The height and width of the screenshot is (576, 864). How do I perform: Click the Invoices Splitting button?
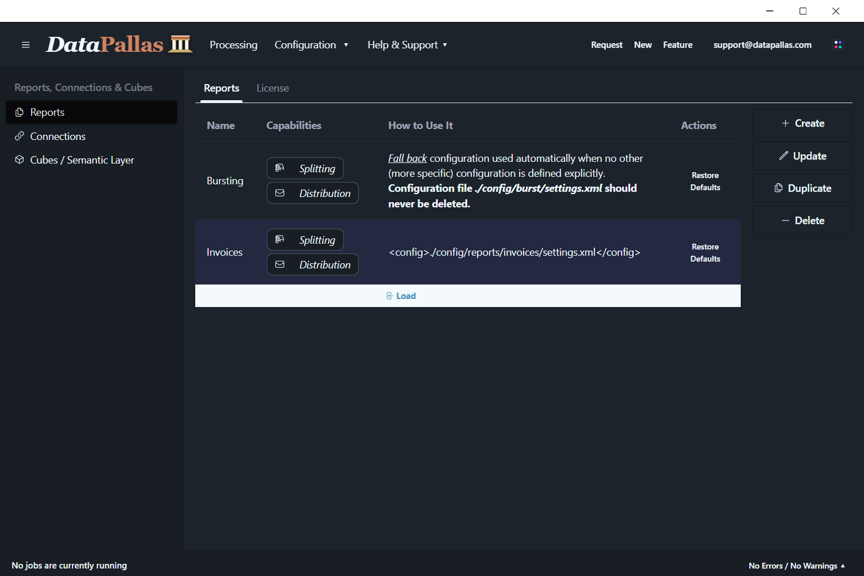point(305,240)
